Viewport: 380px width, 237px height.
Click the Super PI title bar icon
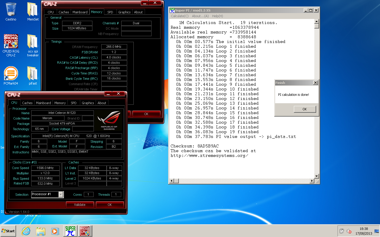[x=172, y=10]
